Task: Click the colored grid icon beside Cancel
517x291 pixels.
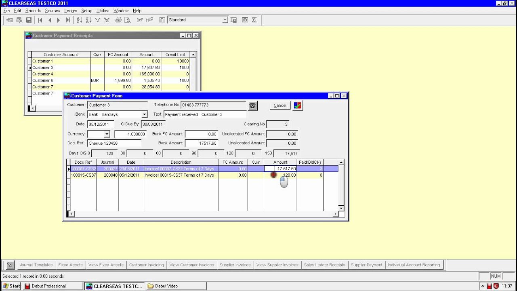Action: 298,105
